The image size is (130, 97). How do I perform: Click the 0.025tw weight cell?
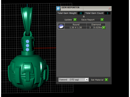(x=98, y=27)
